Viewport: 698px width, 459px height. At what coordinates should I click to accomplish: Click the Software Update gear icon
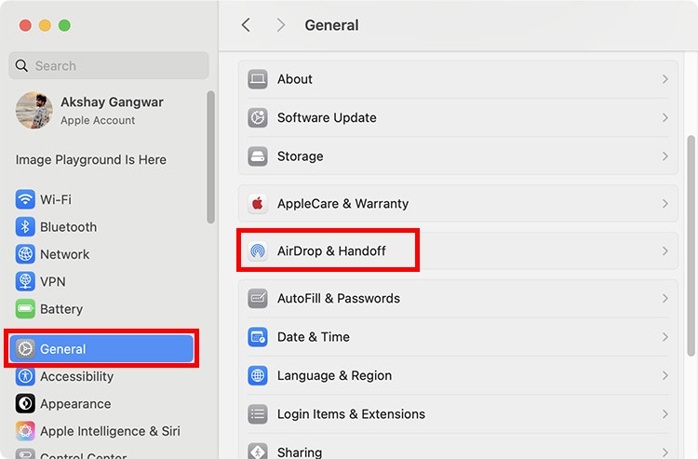257,118
